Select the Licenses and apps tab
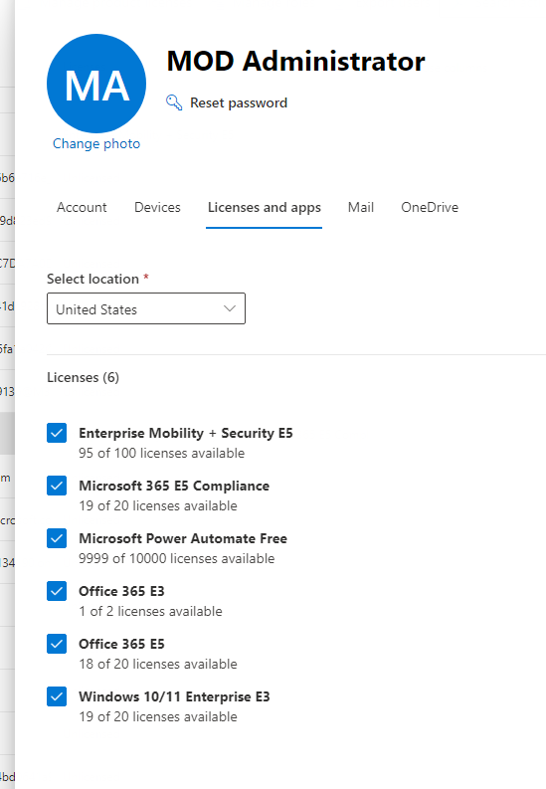 265,207
